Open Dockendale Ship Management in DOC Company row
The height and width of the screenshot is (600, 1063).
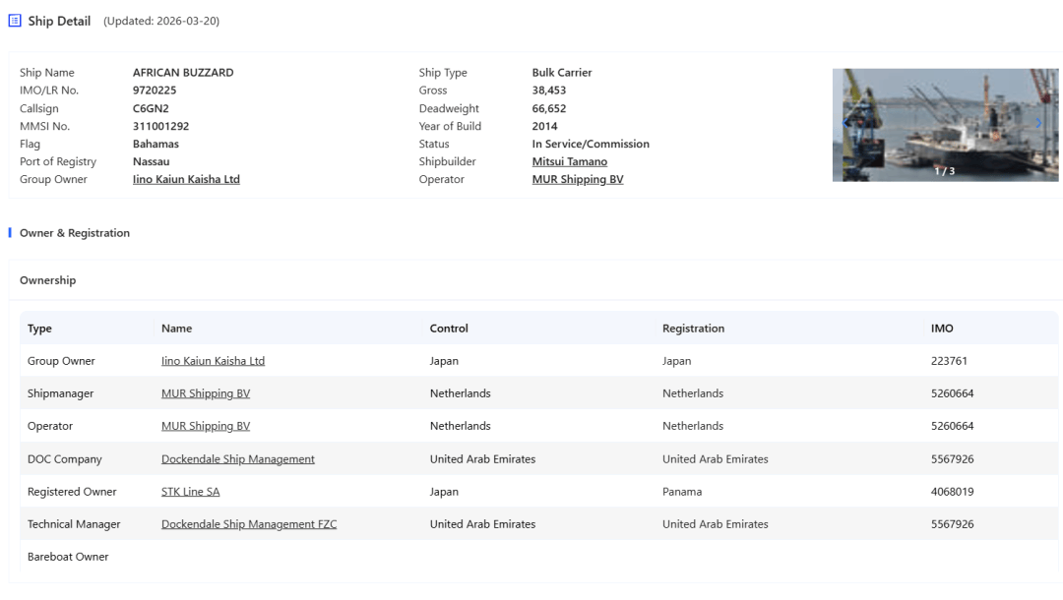click(x=238, y=459)
